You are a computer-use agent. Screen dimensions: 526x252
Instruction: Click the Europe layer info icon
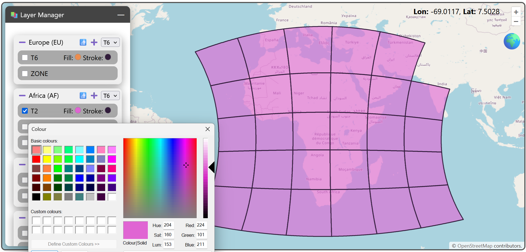(x=83, y=42)
